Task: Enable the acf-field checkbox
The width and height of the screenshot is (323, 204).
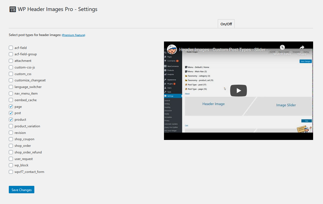Action: (11, 48)
